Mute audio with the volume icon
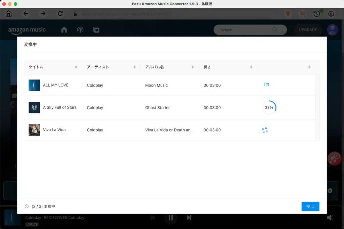Image resolution: width=344 pixels, height=229 pixels. pos(330,218)
